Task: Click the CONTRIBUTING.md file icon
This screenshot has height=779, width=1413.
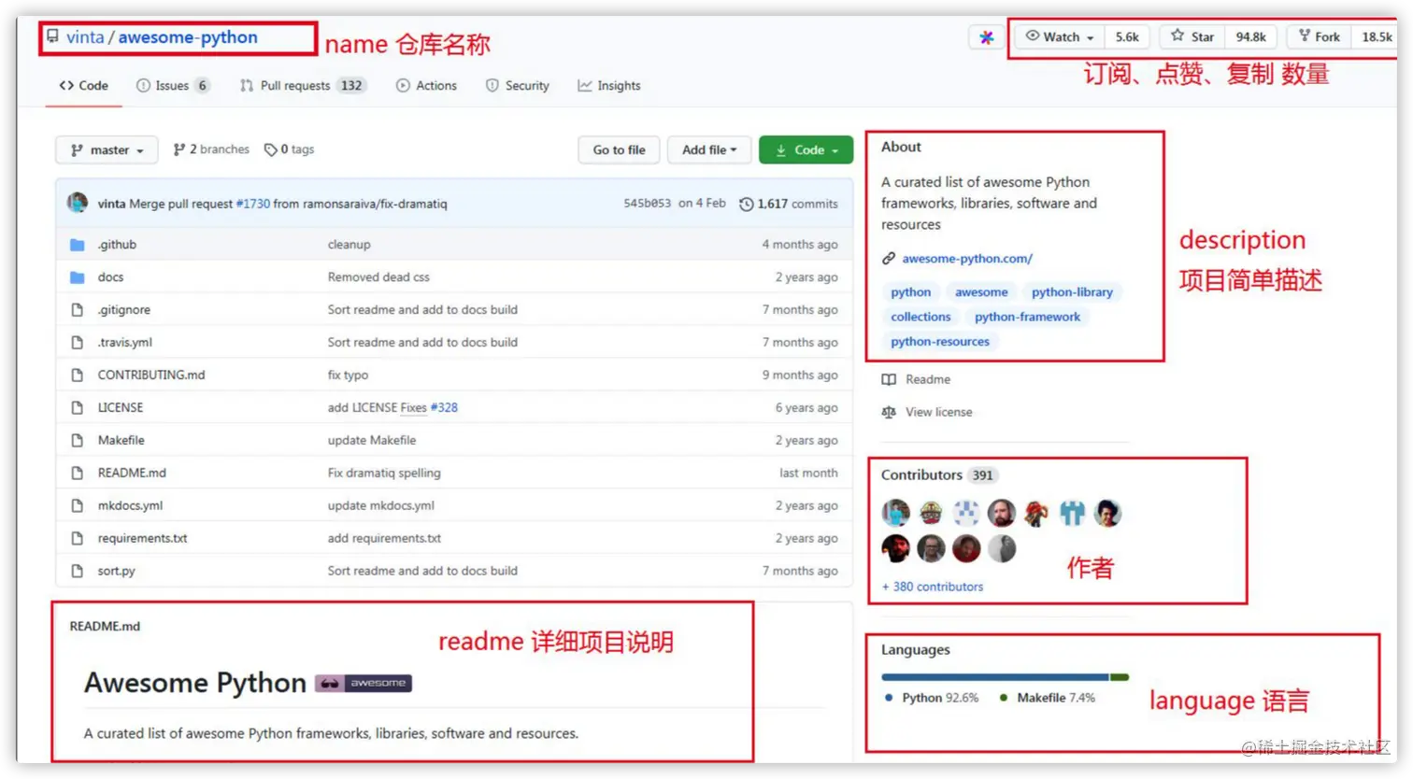Action: [78, 375]
